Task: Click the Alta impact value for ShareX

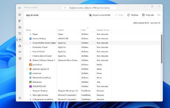Action: click(x=98, y=82)
